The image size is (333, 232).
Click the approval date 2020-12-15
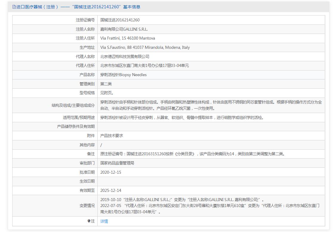[x=111, y=172]
